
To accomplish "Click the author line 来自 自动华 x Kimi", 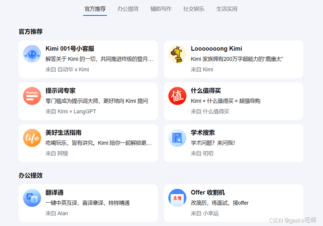I will (67, 70).
